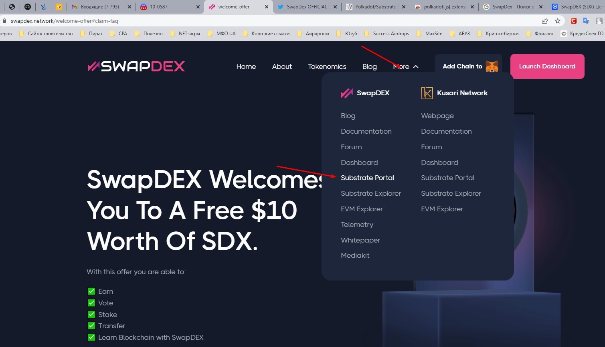Click the Launch Dashboard button
Image resolution: width=605 pixels, height=347 pixels.
pyautogui.click(x=547, y=66)
